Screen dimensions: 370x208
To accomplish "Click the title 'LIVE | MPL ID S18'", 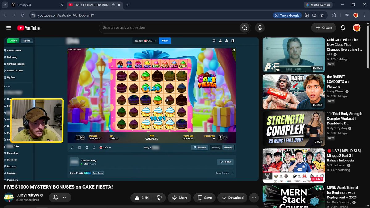I will pos(345,156).
